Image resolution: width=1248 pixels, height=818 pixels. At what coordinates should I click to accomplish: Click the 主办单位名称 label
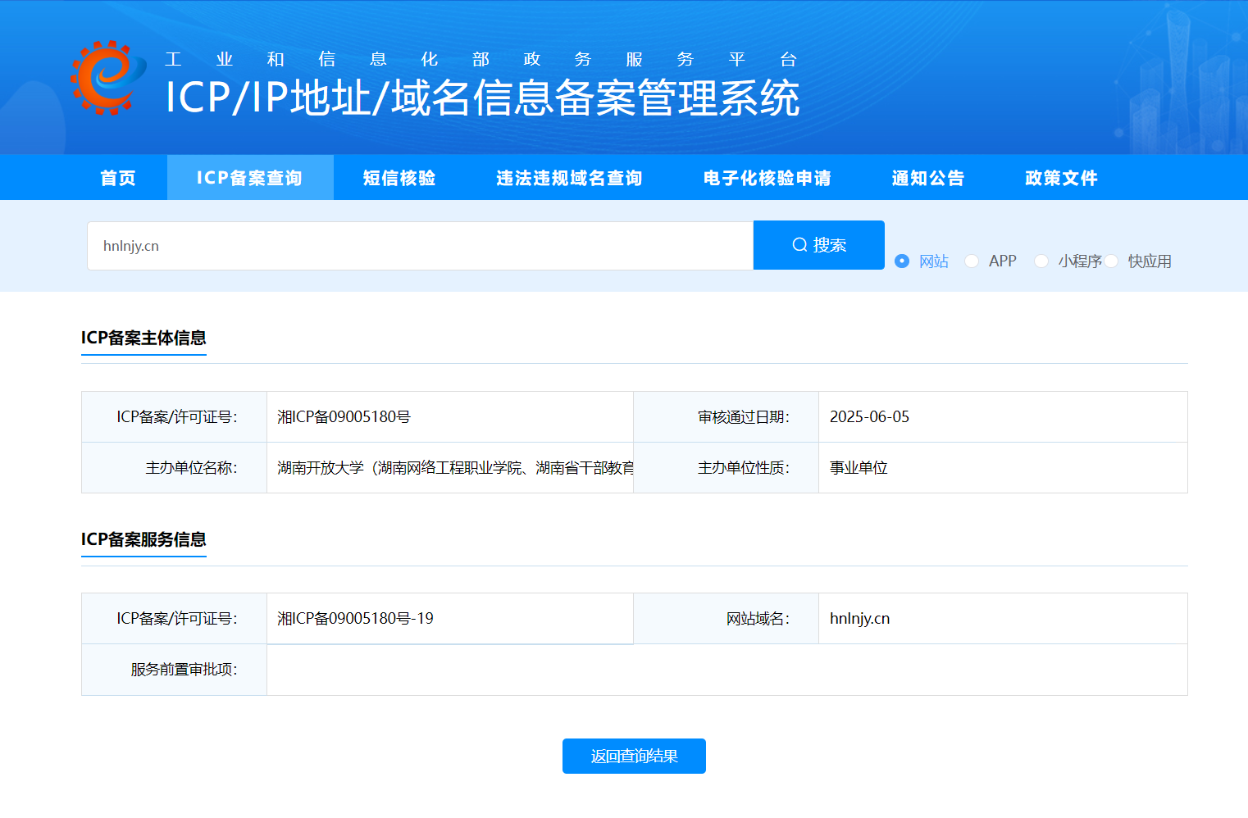pos(191,468)
